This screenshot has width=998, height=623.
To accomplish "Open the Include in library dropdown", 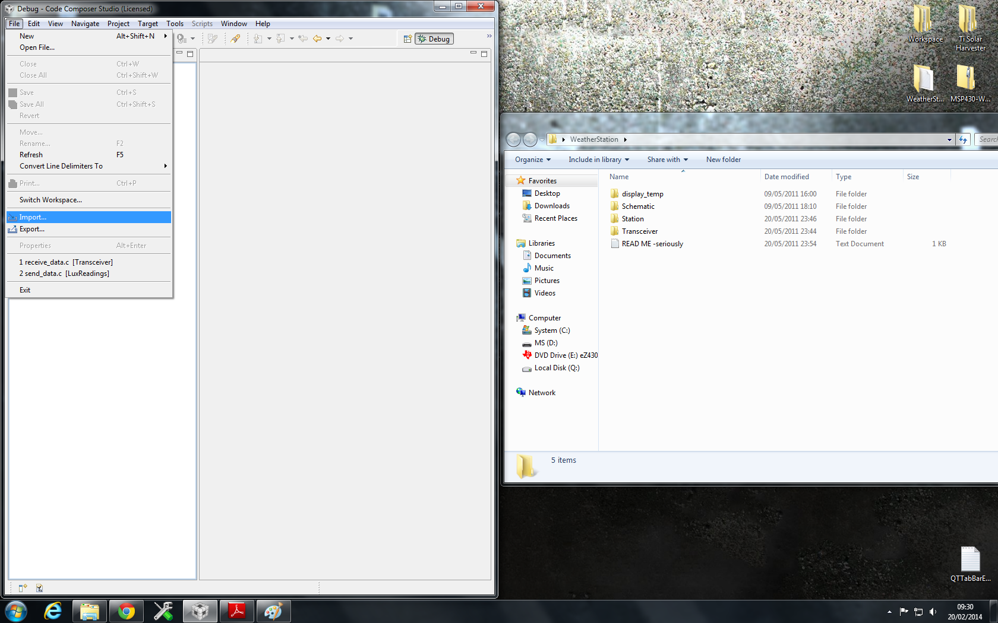I will 599,160.
